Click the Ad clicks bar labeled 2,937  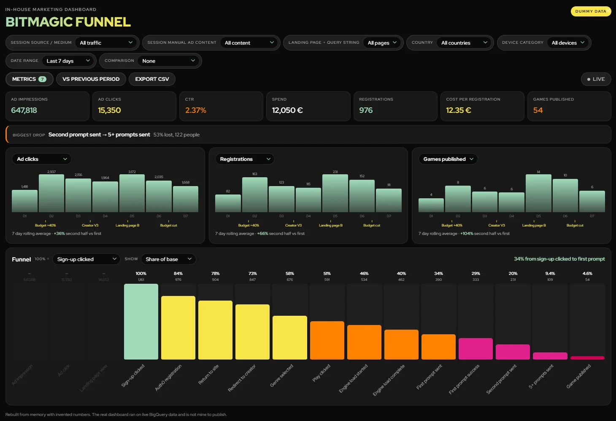tap(51, 193)
